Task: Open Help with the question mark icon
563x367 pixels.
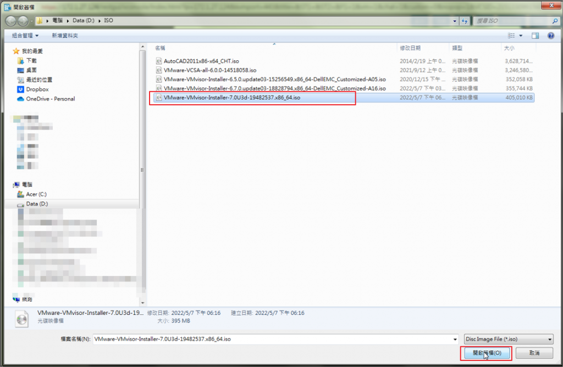Action: click(x=551, y=36)
